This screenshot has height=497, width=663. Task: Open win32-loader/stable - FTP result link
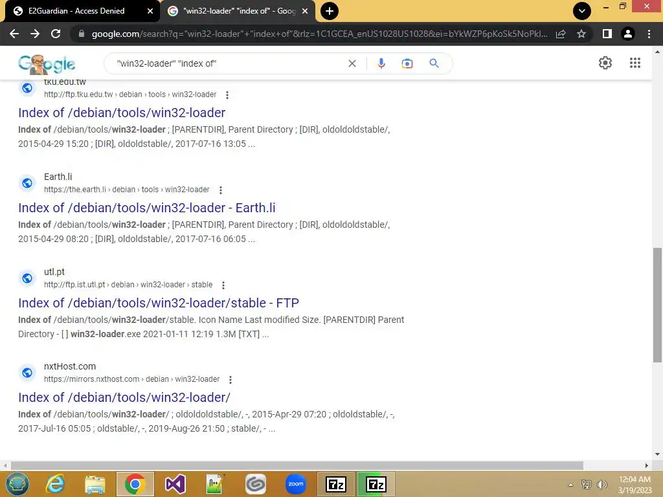tap(159, 303)
